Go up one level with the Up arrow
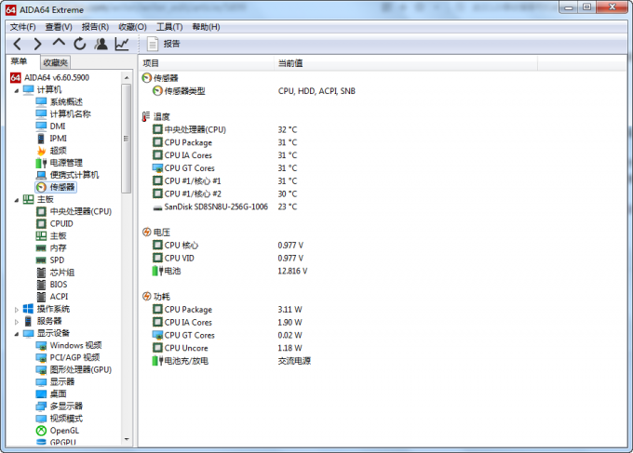Viewport: 633px width, 453px height. coord(59,44)
